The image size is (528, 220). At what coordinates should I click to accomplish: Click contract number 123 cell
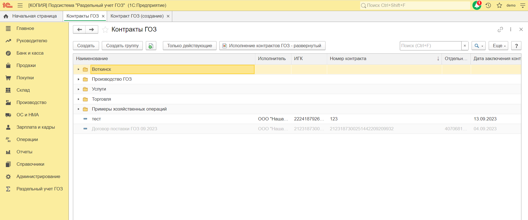click(384, 119)
